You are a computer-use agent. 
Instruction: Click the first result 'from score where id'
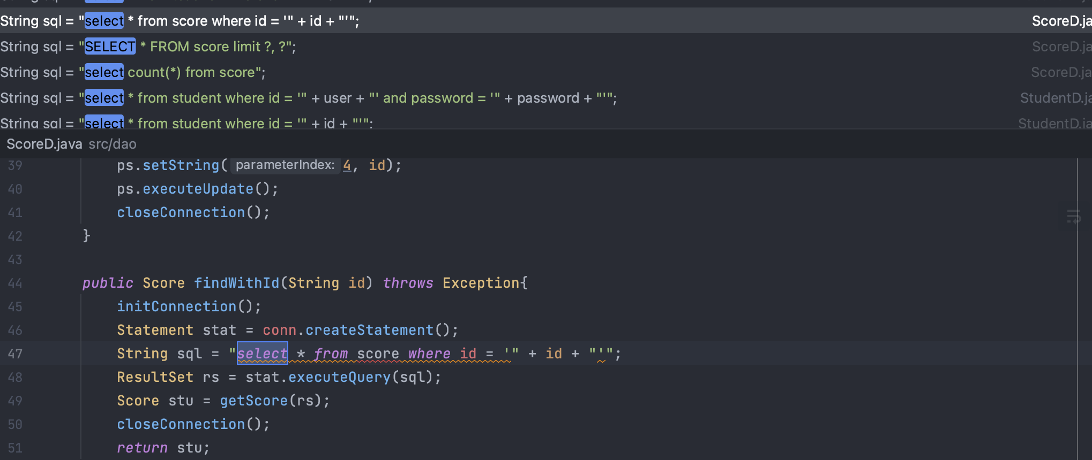(214, 21)
